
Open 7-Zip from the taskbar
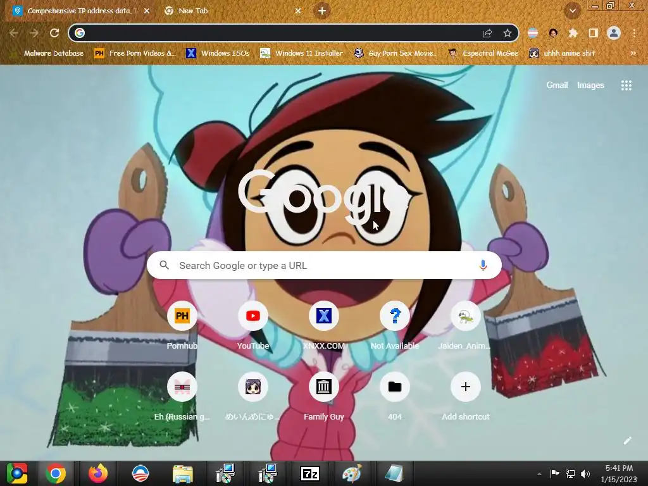(x=310, y=473)
